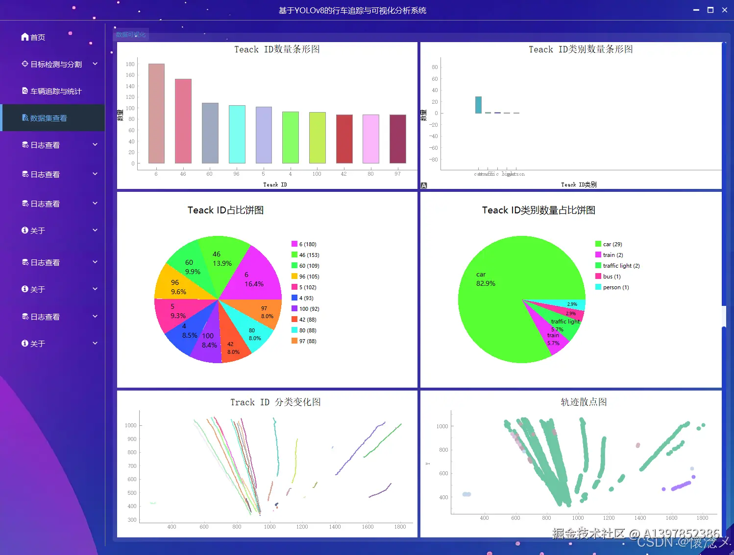
Task: Click the info icon of the topmost 关于 item
Action: click(25, 230)
